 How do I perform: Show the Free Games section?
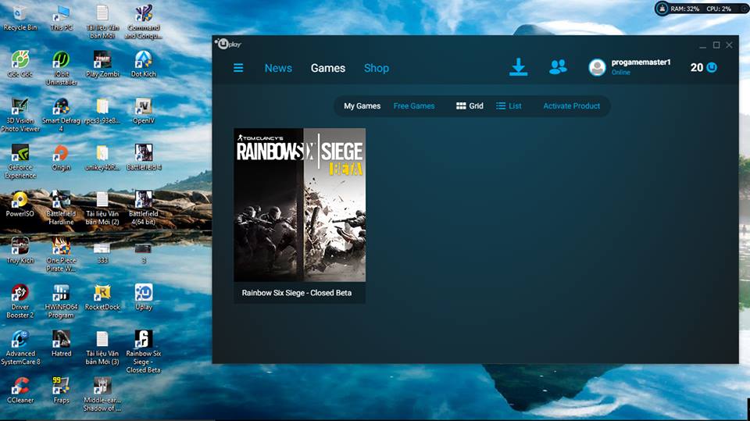point(413,106)
